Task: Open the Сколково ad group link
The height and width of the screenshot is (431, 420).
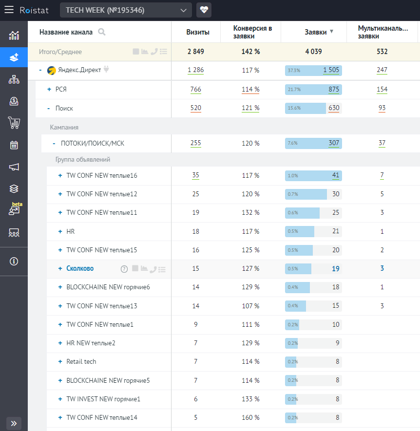Action: tap(80, 268)
